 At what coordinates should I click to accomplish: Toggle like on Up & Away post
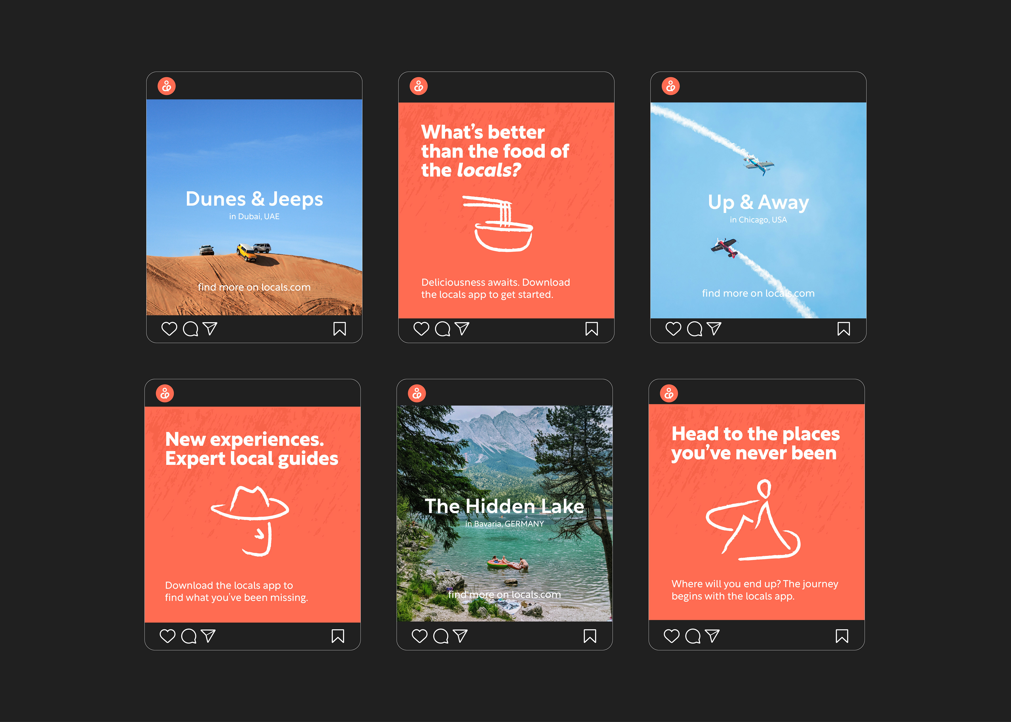(673, 329)
